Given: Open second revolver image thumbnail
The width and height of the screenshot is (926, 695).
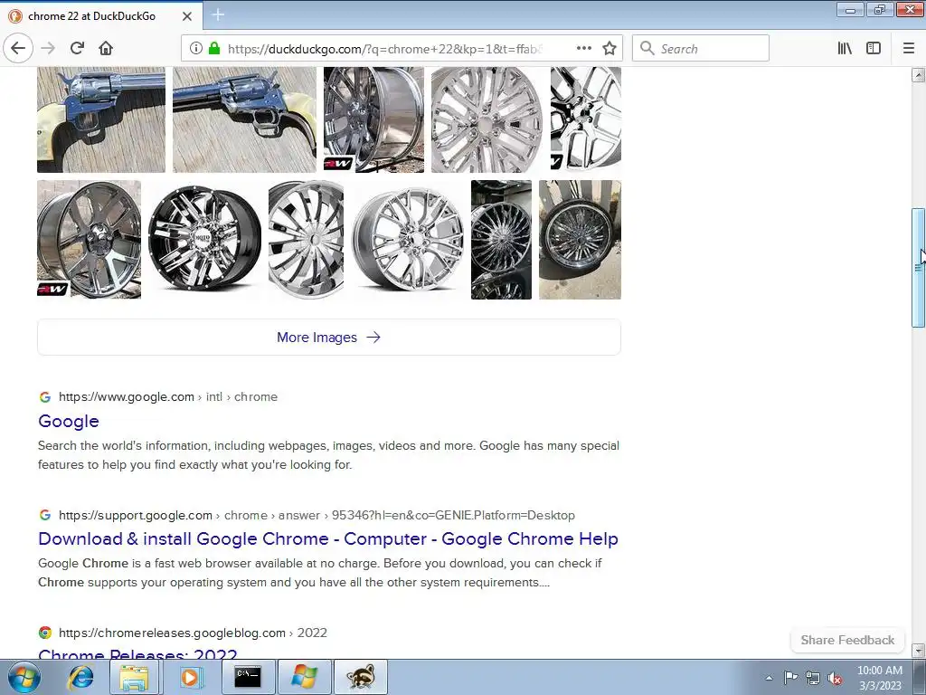Looking at the screenshot, I should pyautogui.click(x=244, y=119).
